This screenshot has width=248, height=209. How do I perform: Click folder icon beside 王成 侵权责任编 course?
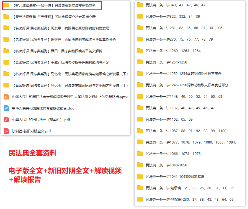pyautogui.click(x=6, y=62)
